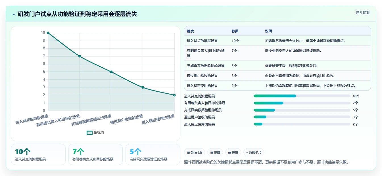
Task: Click the x-axis label 完成真实数据验证的场景
Action: point(91,120)
